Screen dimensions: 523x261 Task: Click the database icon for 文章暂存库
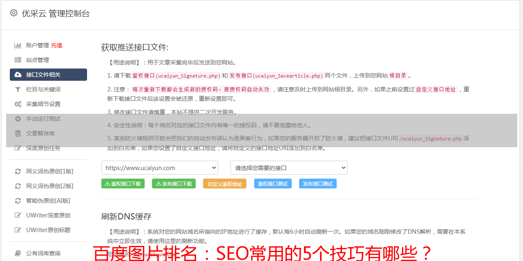[18, 133]
